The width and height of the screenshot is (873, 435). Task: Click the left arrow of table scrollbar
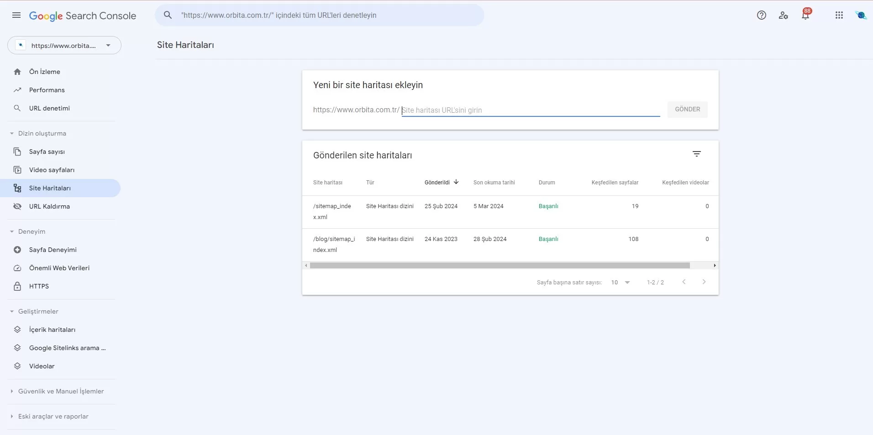coord(306,265)
